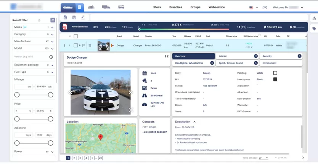
Task: Select the truck vehicle category icon
Action: 106,7
